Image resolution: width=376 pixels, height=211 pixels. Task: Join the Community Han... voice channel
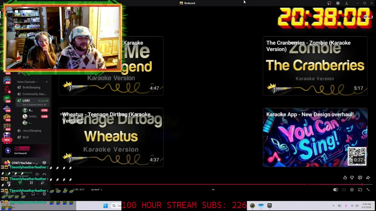pos(32,94)
